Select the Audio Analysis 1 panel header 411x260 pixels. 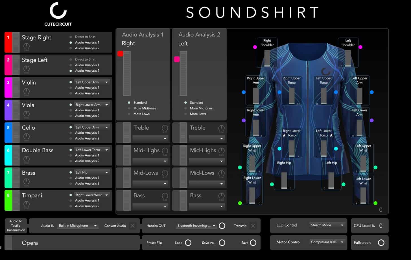click(x=143, y=35)
